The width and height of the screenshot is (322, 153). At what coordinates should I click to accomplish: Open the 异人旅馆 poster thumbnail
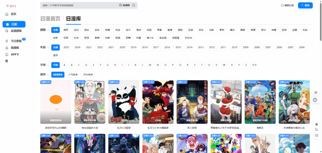[192, 102]
